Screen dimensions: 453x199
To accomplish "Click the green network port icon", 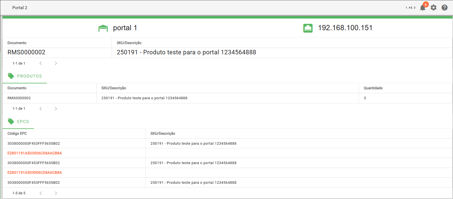I will pyautogui.click(x=308, y=28).
